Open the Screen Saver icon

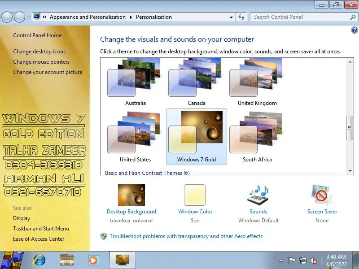[x=322, y=195]
